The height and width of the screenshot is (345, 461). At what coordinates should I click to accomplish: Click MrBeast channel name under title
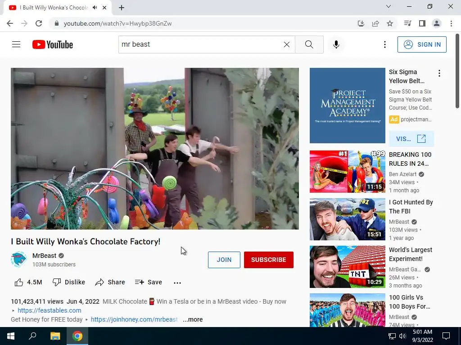pyautogui.click(x=44, y=256)
